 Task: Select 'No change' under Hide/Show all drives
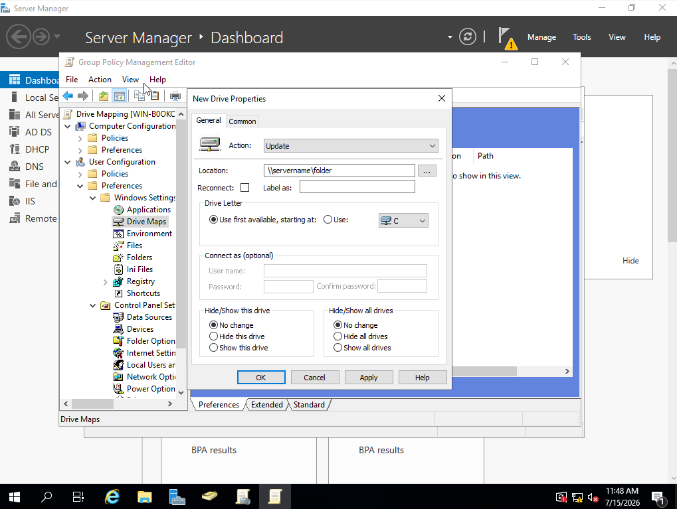click(x=338, y=325)
